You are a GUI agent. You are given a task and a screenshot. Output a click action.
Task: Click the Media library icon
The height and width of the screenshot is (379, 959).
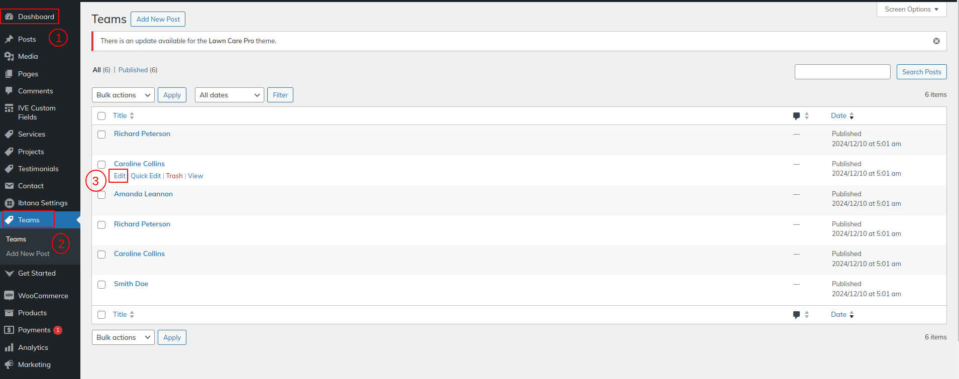tap(9, 56)
